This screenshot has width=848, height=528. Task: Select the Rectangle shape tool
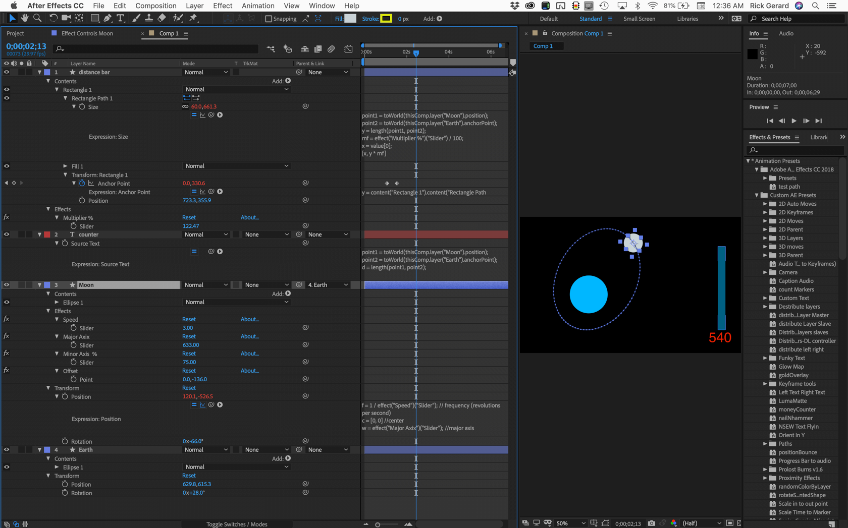(94, 18)
